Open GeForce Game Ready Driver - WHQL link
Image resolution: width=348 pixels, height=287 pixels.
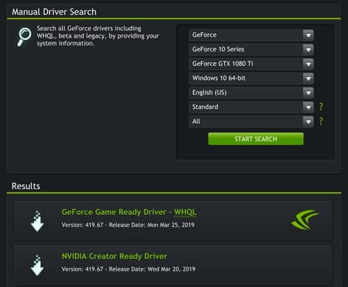[129, 213]
